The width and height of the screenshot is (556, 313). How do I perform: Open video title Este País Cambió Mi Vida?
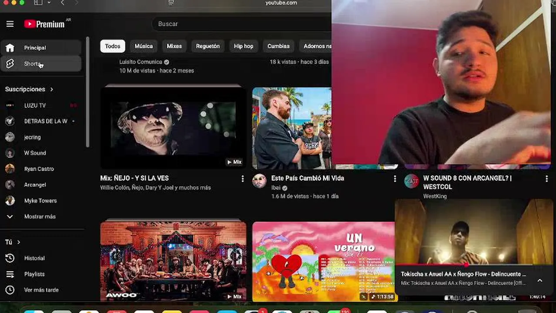pyautogui.click(x=308, y=178)
